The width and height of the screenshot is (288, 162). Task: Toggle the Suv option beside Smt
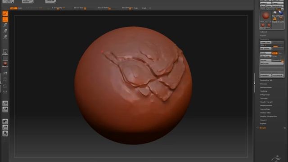tap(280, 53)
